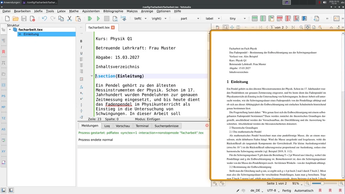Switch to the Suchergebnisse tab
This screenshot has height=194, width=345.
[x=167, y=126]
